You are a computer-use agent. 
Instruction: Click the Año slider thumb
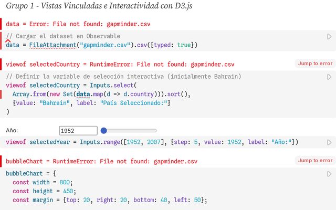pyautogui.click(x=104, y=131)
